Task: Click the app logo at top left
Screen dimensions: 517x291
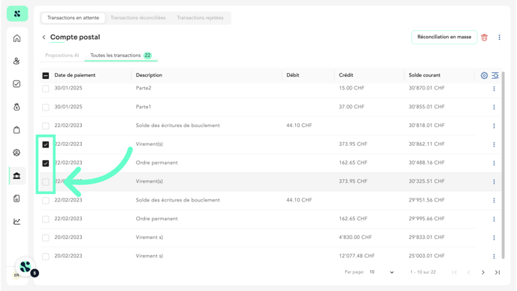Action: pyautogui.click(x=17, y=14)
